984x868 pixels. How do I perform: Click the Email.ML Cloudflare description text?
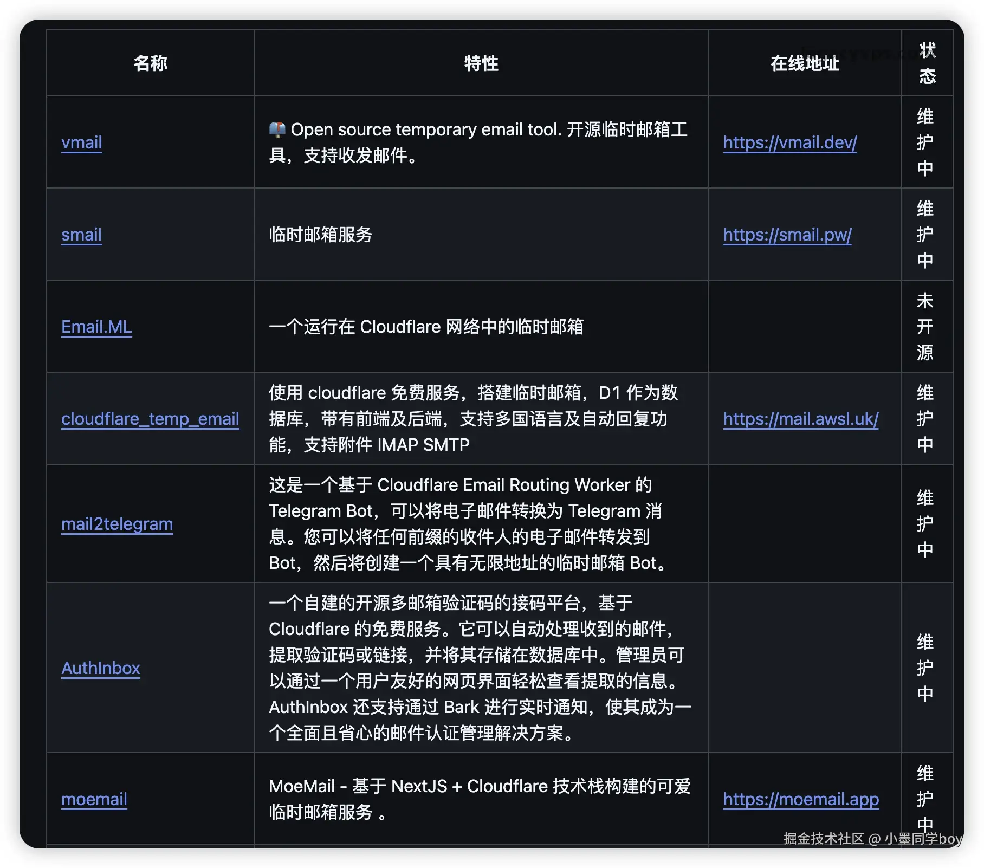[x=426, y=327]
